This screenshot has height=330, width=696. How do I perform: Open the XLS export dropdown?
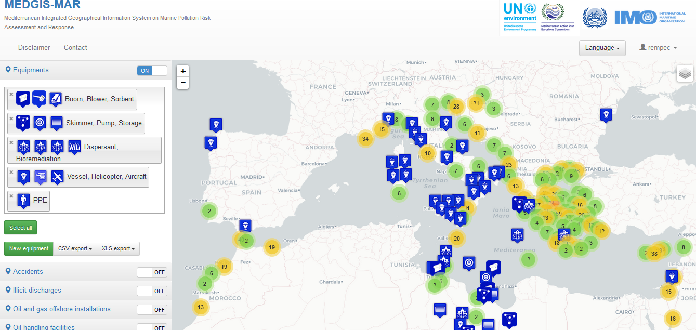[x=119, y=248]
